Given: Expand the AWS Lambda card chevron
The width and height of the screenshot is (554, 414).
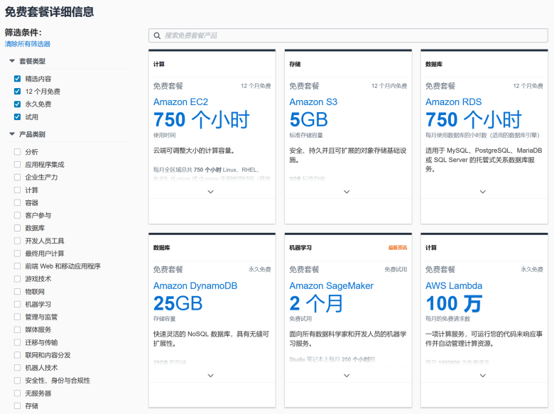Looking at the screenshot, I should (x=483, y=376).
